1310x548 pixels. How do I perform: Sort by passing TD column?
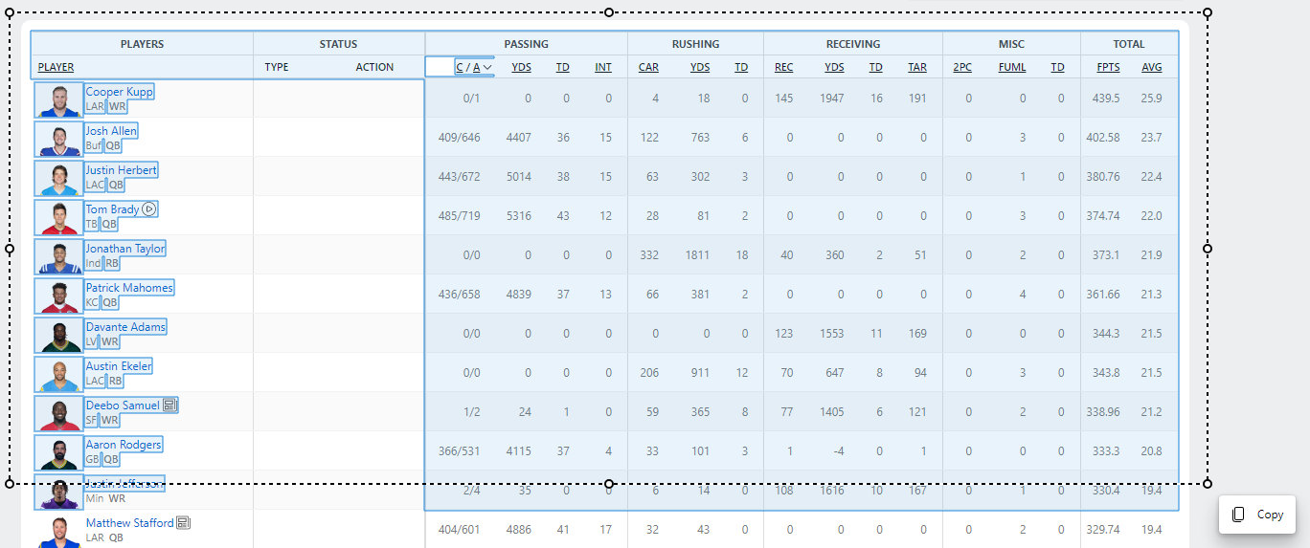point(563,67)
